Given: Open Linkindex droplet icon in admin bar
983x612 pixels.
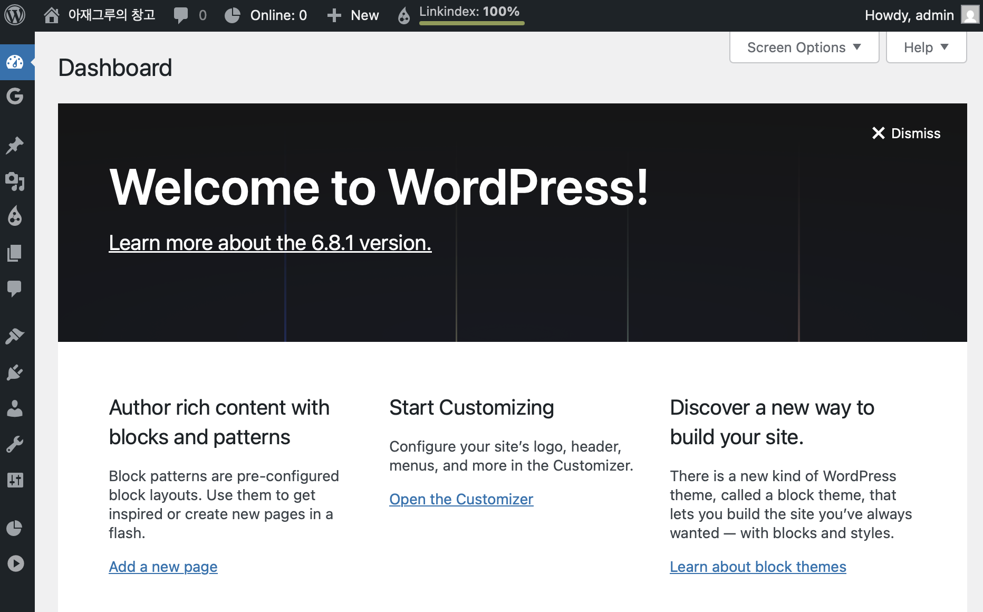Looking at the screenshot, I should point(404,16).
